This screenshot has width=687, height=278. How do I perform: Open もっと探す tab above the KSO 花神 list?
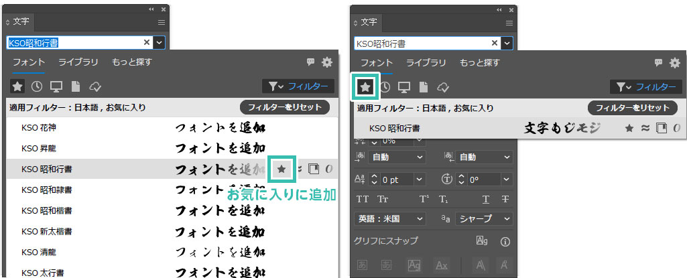tap(131, 62)
